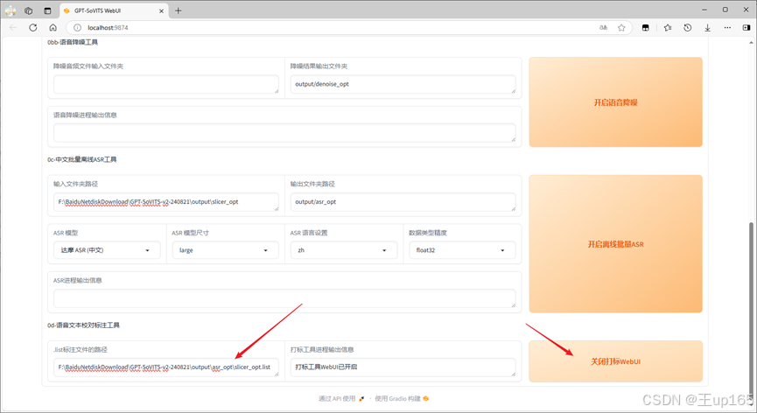The image size is (757, 413).
Task: Toggle the vertical tabs icon
Action: click(47, 10)
